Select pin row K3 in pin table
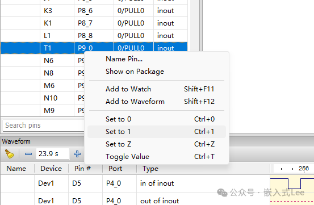Viewport: 314px width, 205px height. tap(94, 11)
